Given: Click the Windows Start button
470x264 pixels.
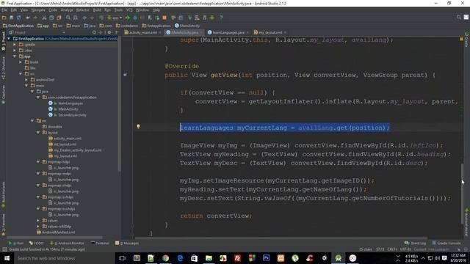Looking at the screenshot, I should point(7,258).
